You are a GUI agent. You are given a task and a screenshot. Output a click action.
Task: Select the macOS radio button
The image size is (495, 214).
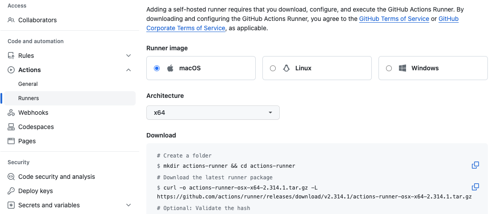click(x=157, y=68)
